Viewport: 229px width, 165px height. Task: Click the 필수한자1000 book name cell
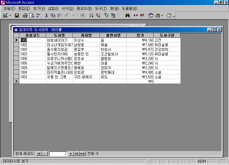point(60,54)
